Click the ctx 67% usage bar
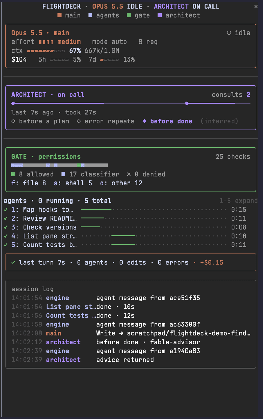The image size is (263, 419). 46,51
